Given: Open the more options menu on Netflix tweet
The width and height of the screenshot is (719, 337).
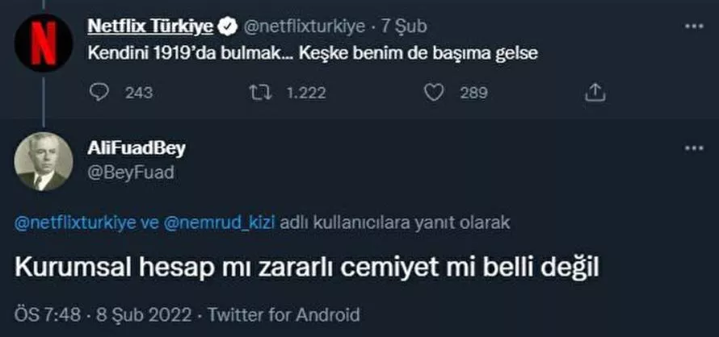Looking at the screenshot, I should (693, 27).
